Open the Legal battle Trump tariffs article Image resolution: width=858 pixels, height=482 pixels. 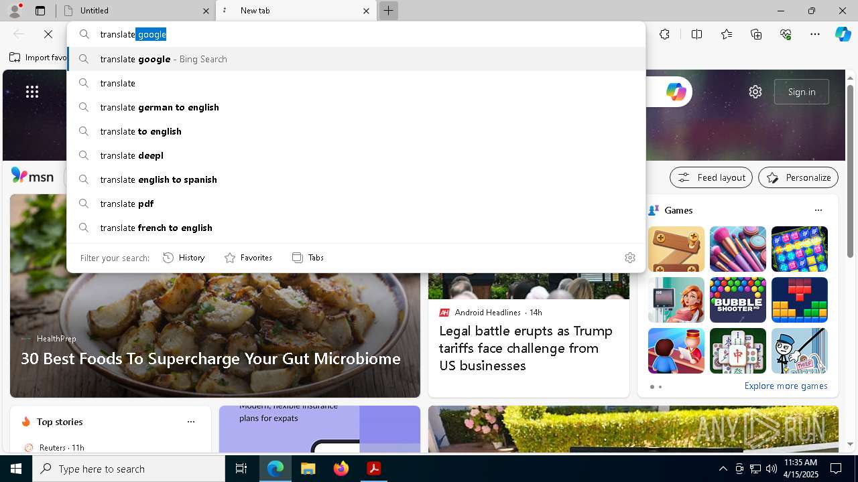(526, 348)
